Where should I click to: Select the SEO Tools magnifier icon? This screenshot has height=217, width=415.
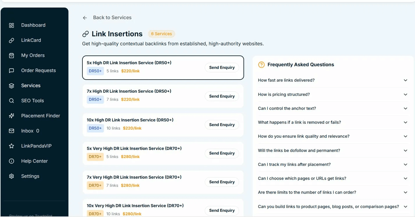point(11,100)
